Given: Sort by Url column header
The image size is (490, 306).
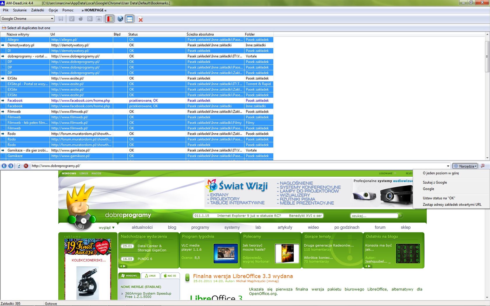Looking at the screenshot, I should coord(81,34).
